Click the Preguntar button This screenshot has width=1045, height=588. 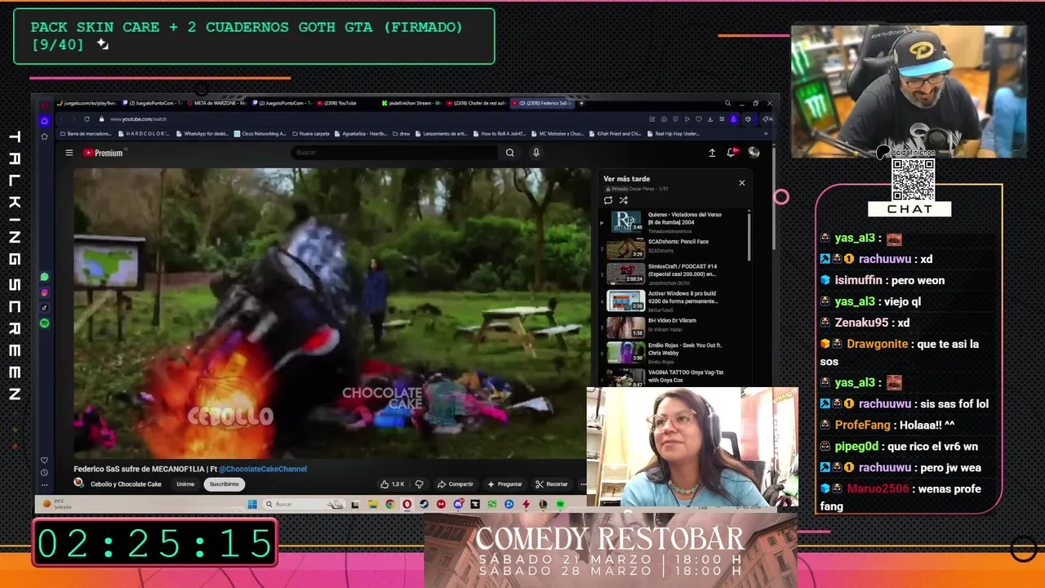[505, 484]
